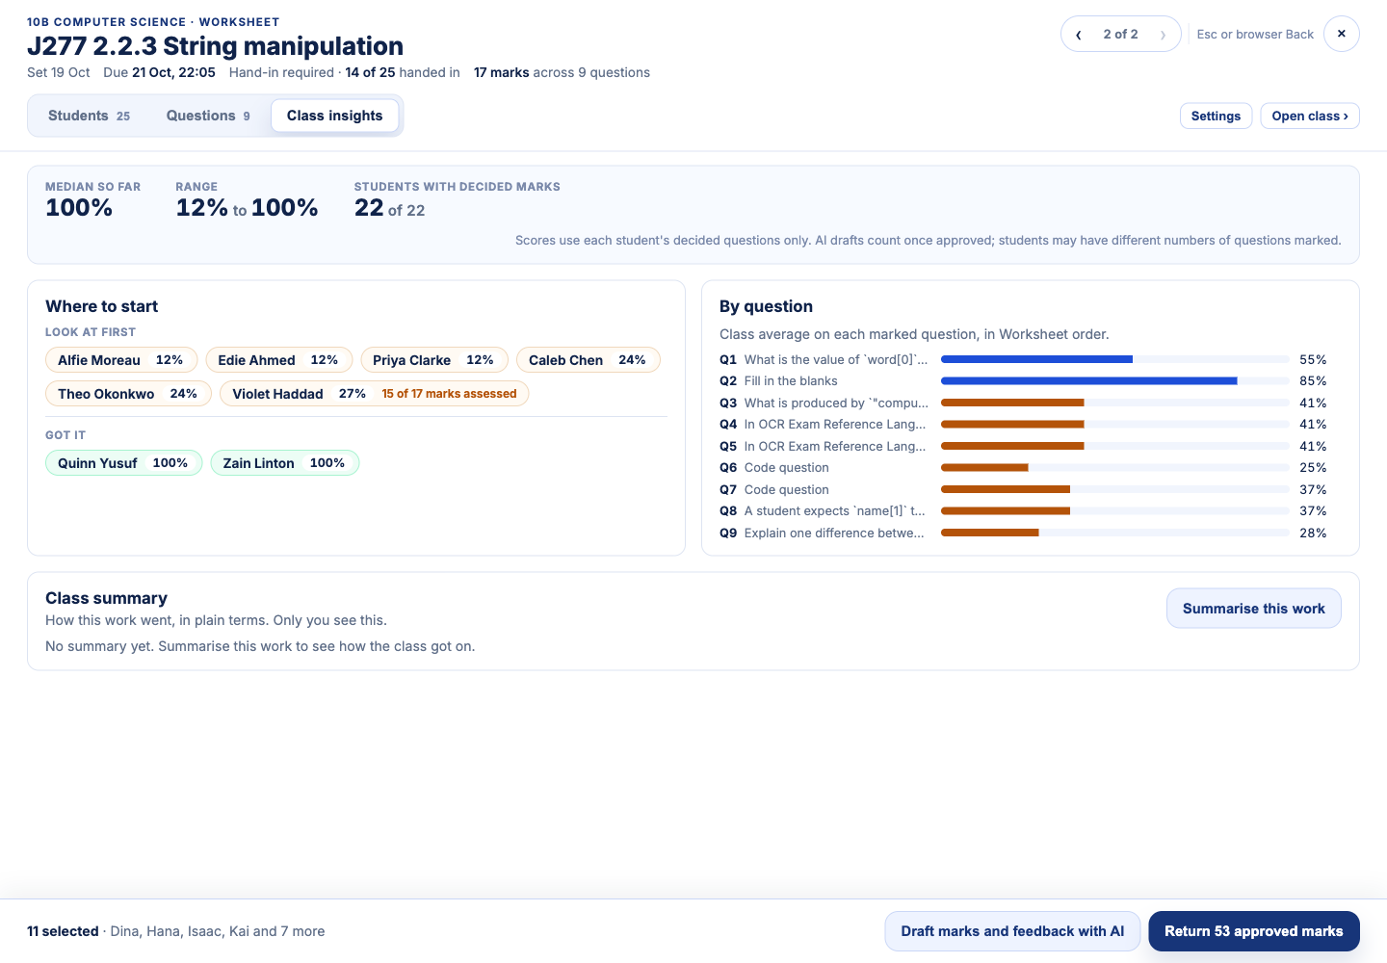Open Edie Ahmed 12% student chip
Screen dimensions: 1387x963
click(x=278, y=360)
